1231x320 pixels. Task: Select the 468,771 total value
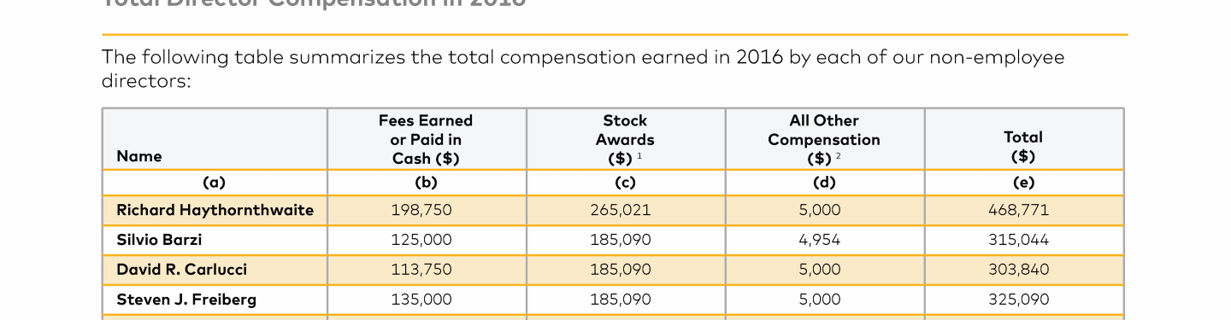(x=1019, y=210)
